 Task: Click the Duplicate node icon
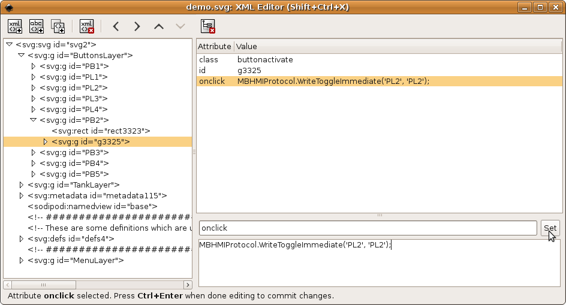coord(58,26)
